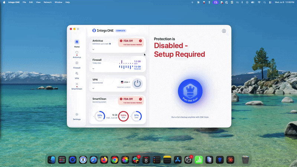Start ONE Scan with the blue castle button

click(x=190, y=91)
